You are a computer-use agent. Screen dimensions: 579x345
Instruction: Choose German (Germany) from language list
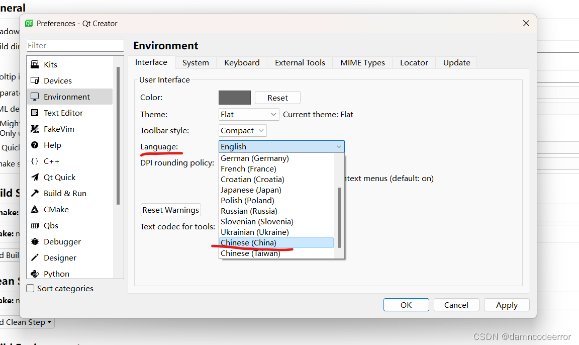pos(276,158)
